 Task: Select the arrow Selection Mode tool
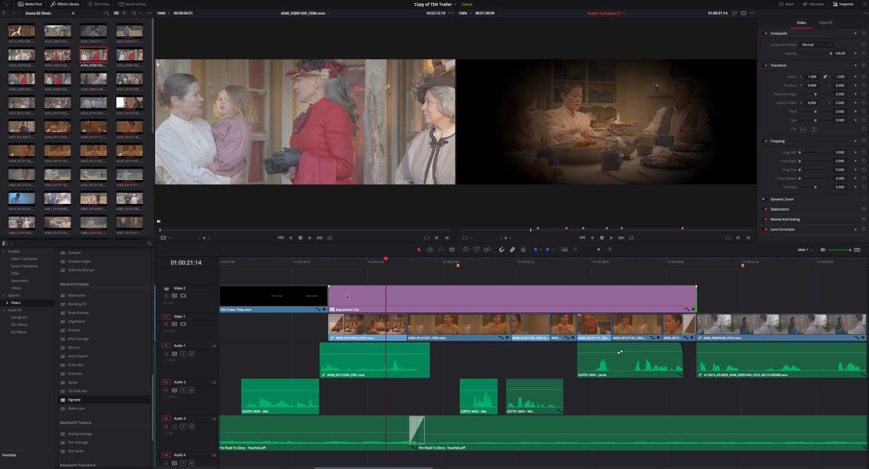(x=419, y=249)
